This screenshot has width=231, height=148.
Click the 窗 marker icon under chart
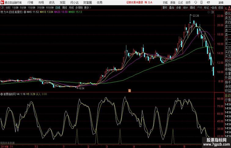(130, 91)
